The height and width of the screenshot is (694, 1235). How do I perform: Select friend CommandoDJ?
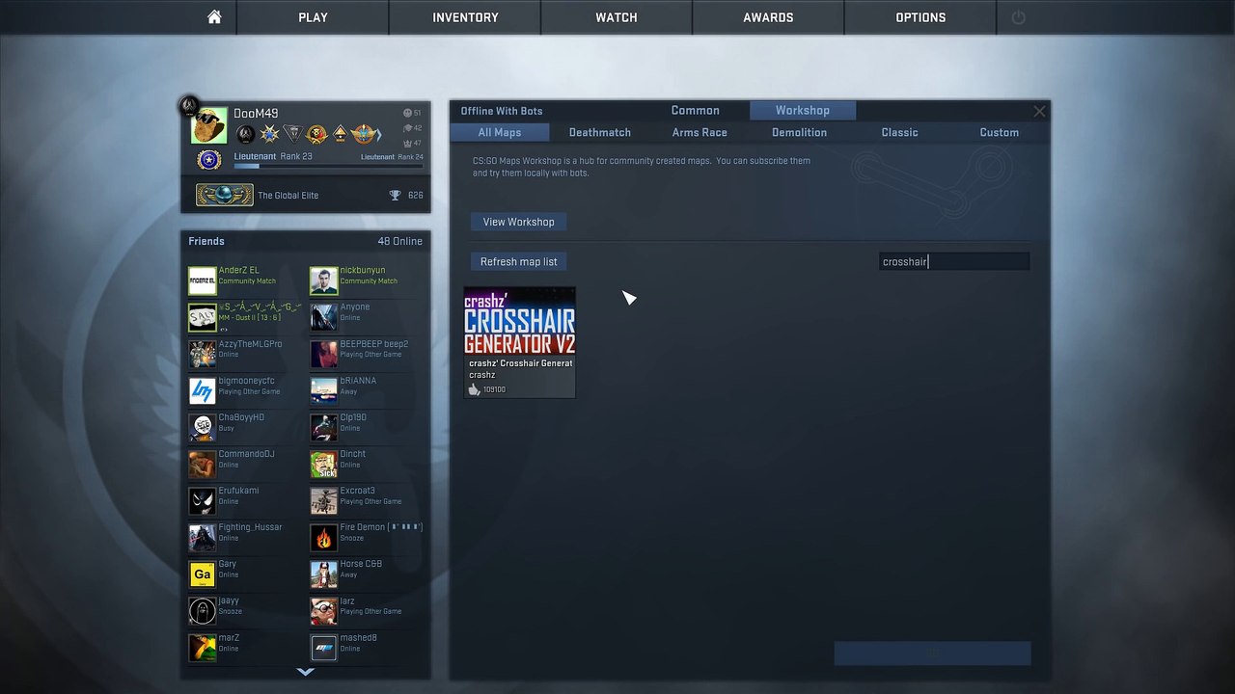click(x=245, y=465)
